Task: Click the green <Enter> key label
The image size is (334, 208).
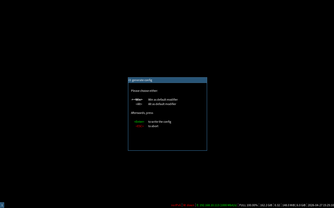Action: (x=139, y=122)
